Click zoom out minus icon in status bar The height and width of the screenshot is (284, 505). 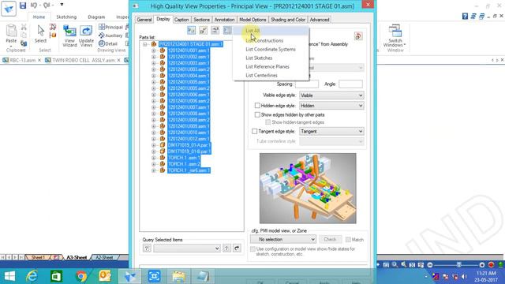point(430,265)
